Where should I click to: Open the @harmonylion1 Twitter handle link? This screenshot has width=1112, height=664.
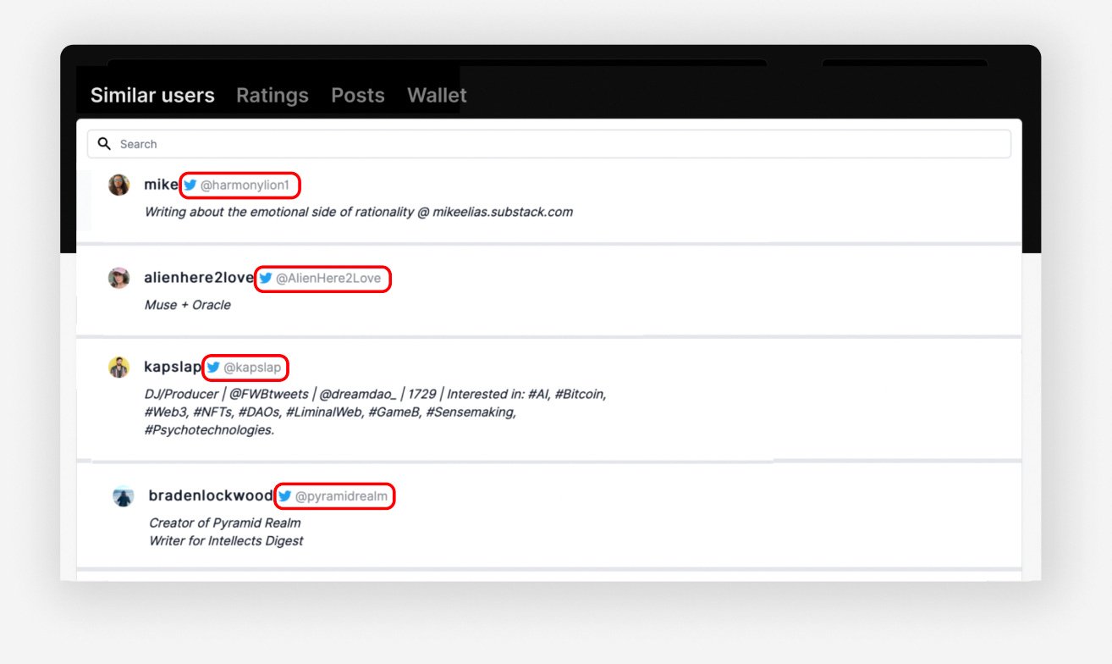pos(245,185)
